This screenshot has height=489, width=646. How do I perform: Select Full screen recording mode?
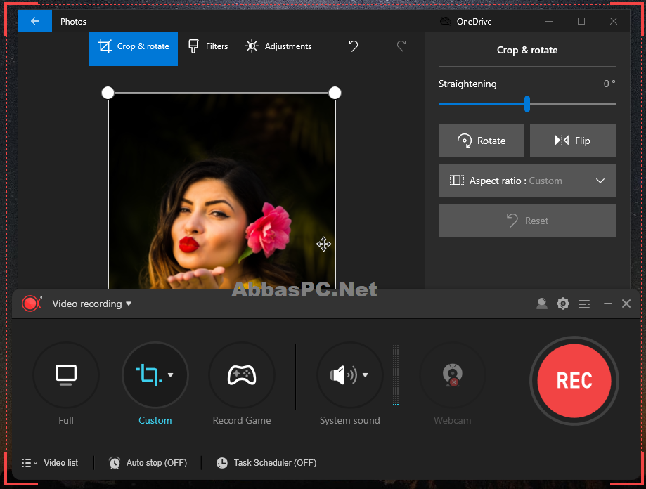coord(66,375)
